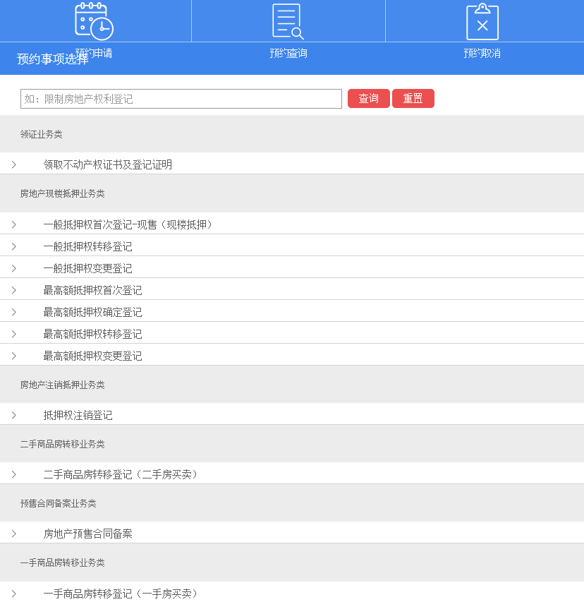Click chevron next to 抵押权注销登记
This screenshot has height=602, width=584.
click(14, 415)
